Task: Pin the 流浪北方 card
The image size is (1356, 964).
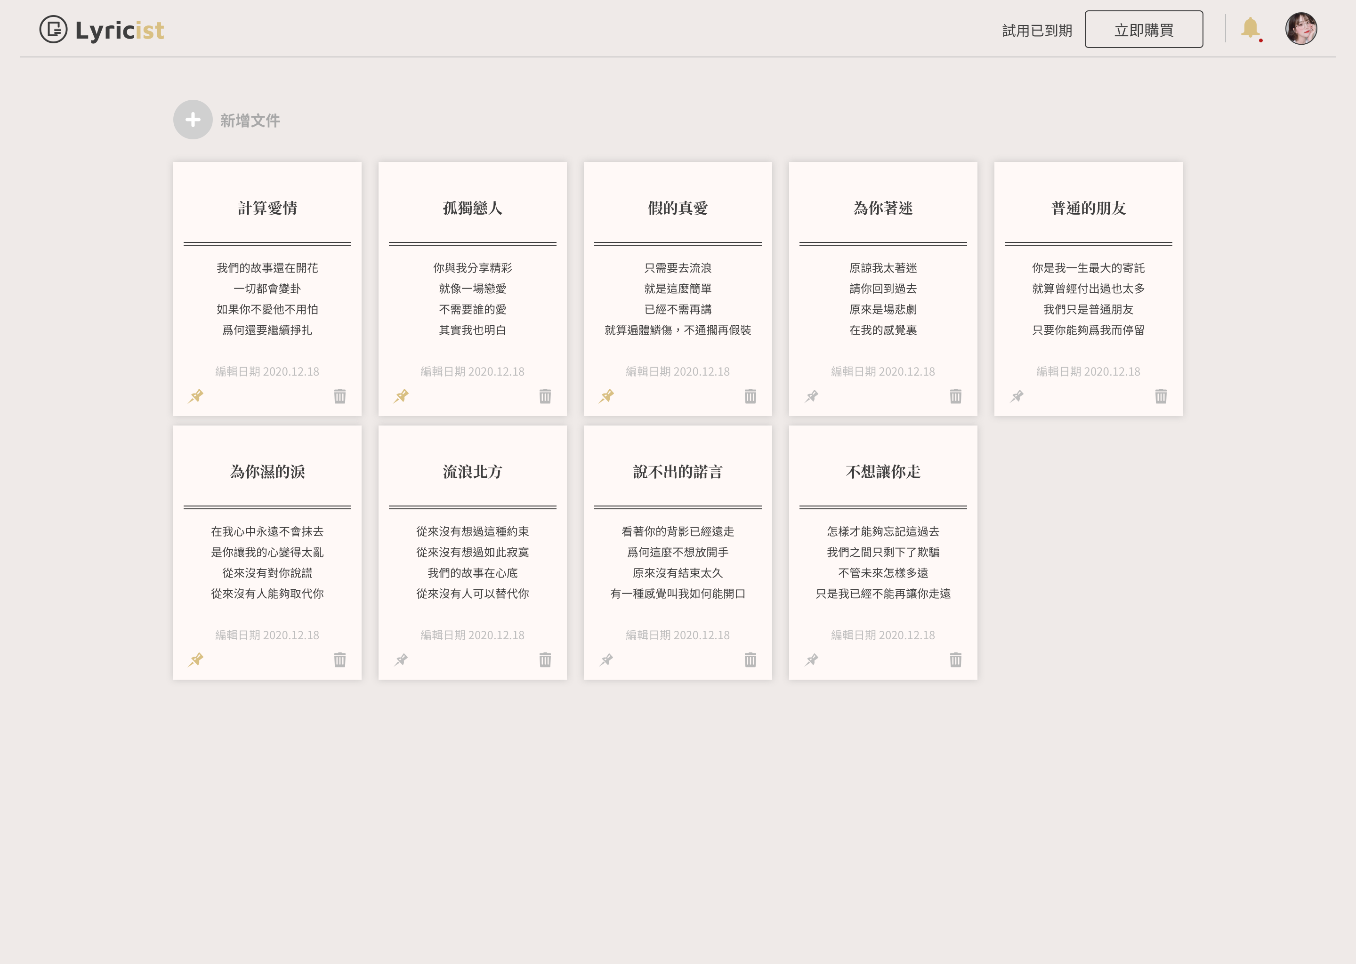Action: pyautogui.click(x=401, y=659)
